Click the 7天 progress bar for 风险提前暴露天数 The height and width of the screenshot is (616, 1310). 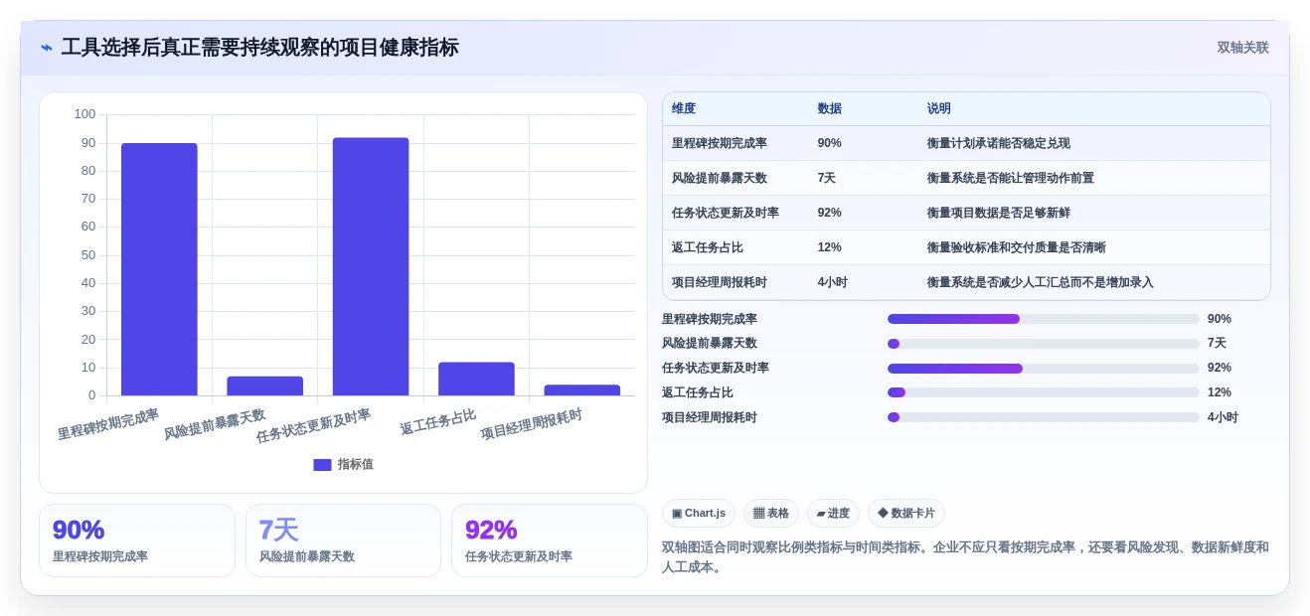coord(1044,344)
